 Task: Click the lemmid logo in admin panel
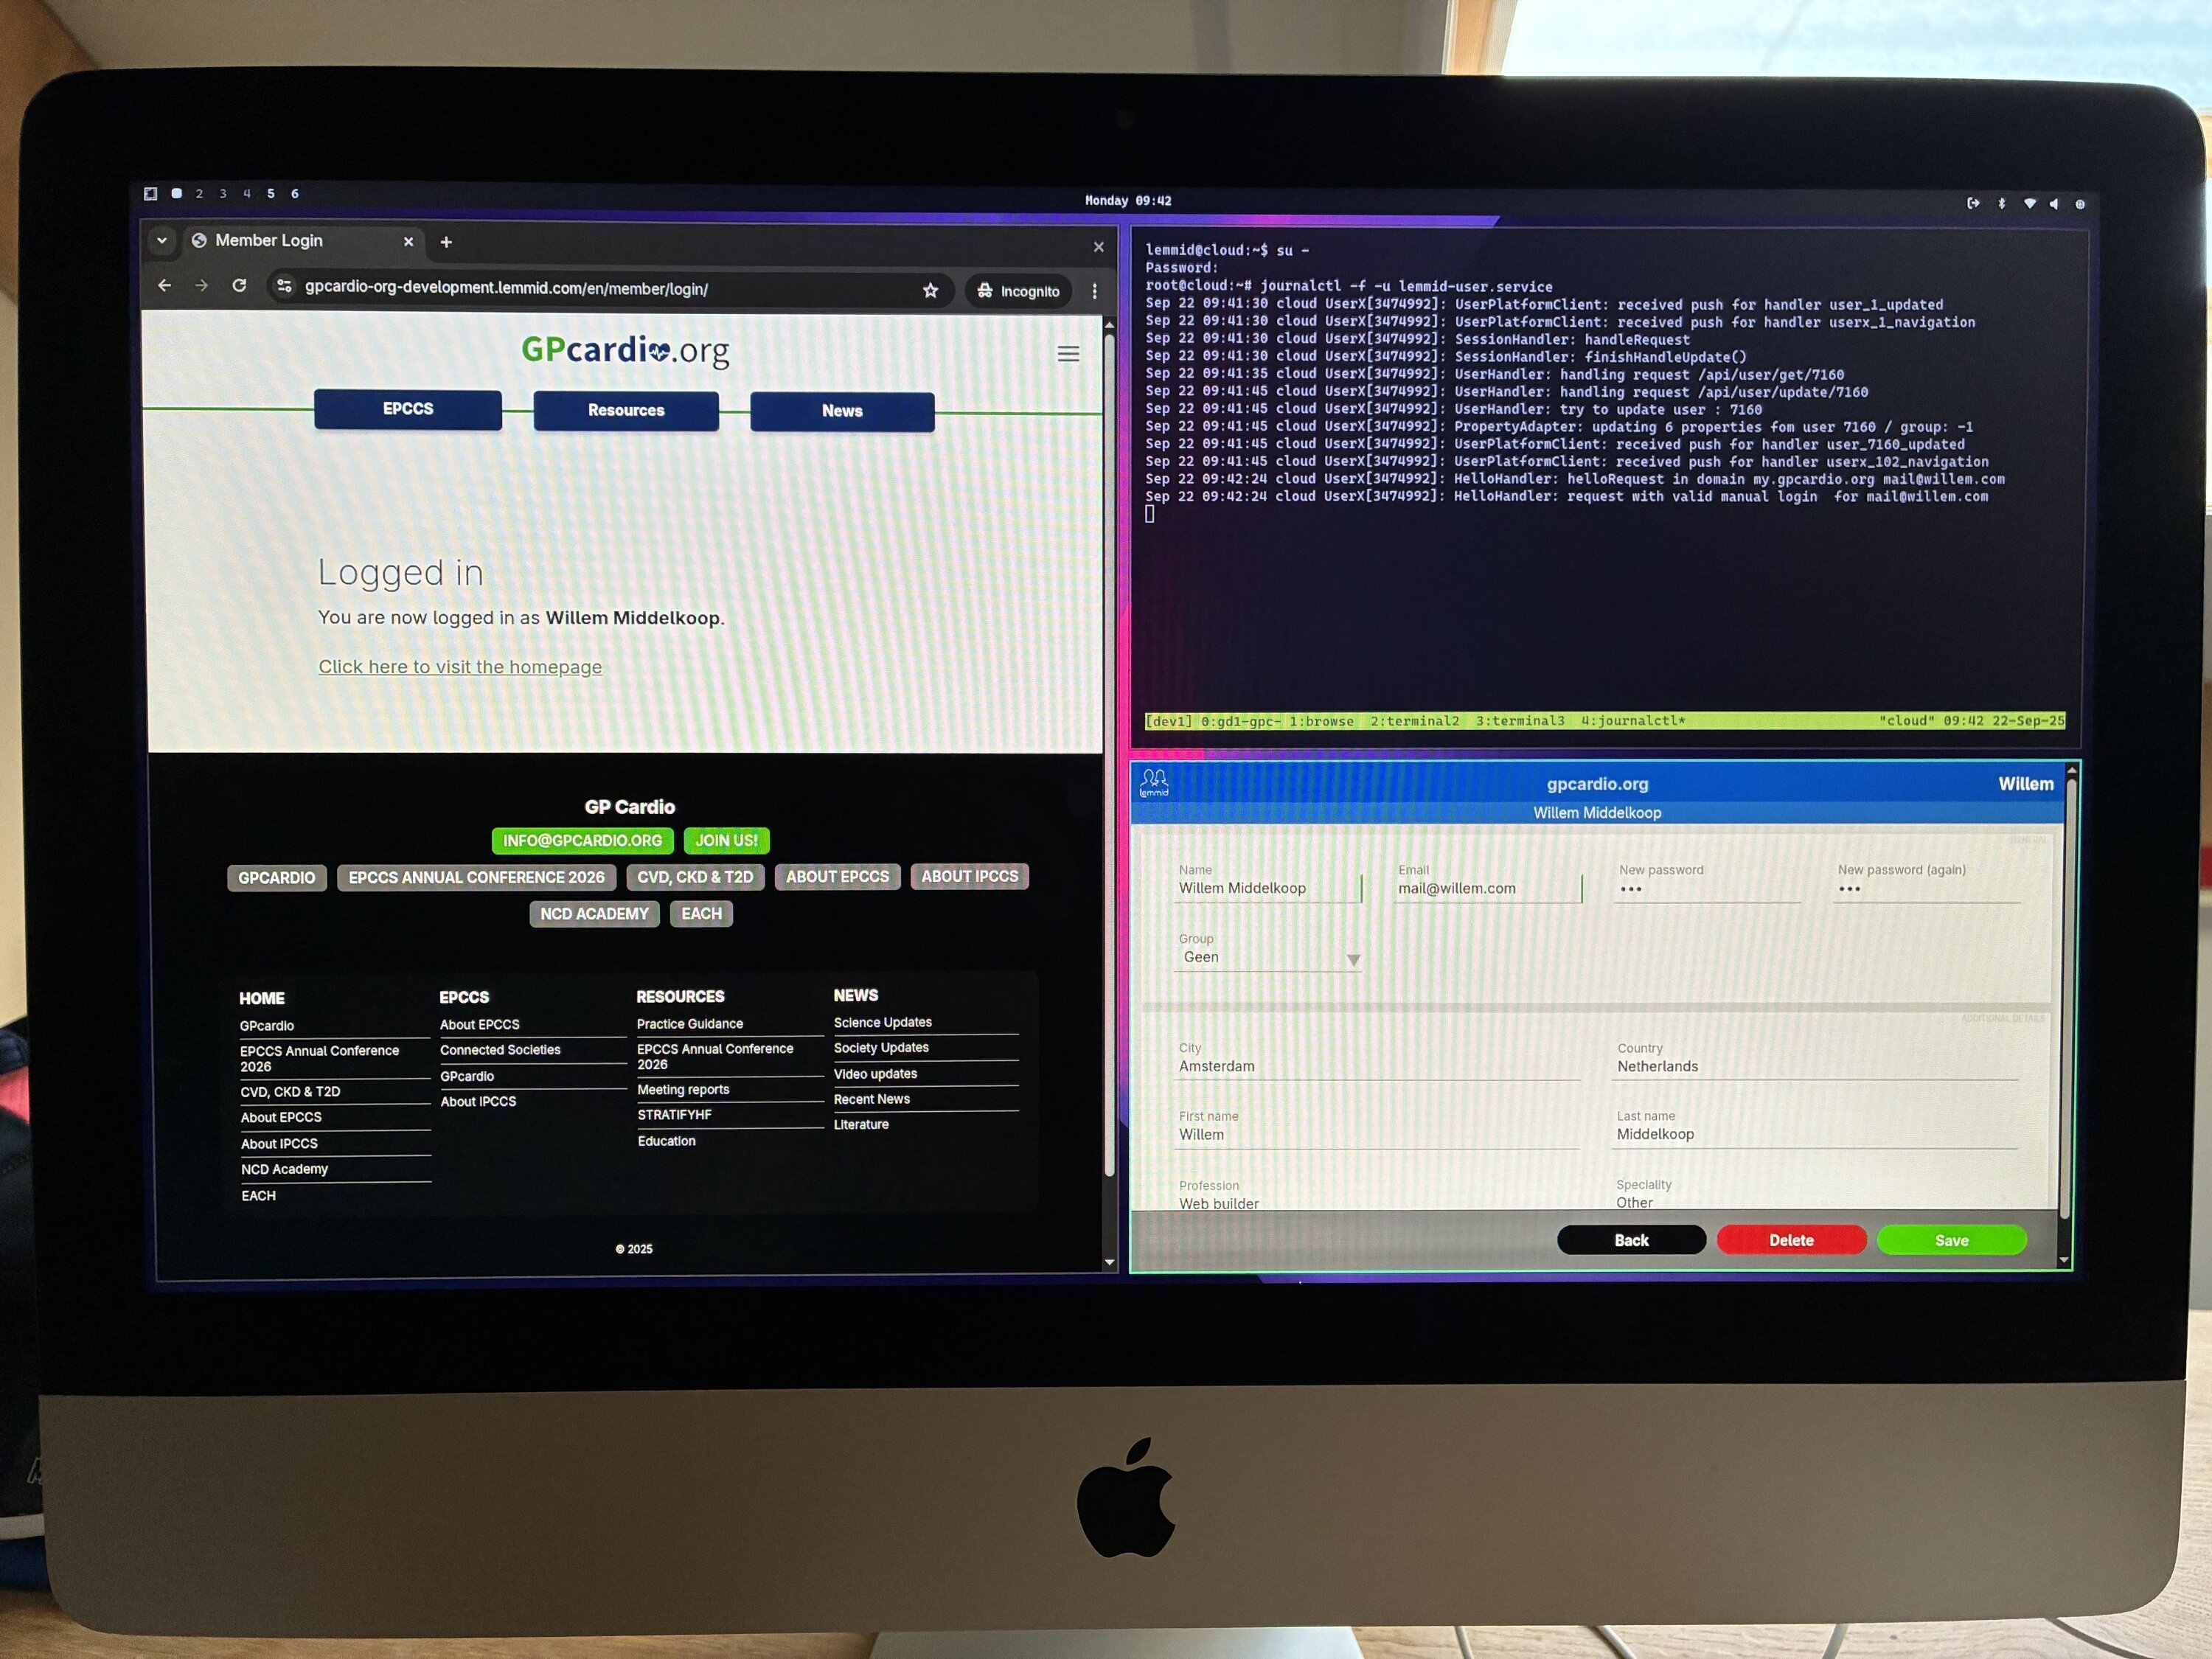[x=1154, y=782]
